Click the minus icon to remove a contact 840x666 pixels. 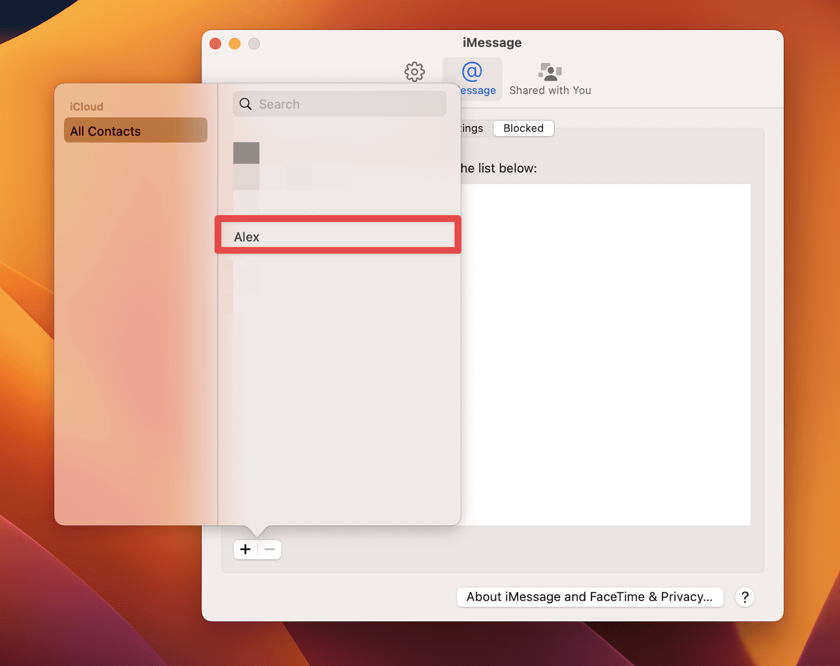click(269, 549)
